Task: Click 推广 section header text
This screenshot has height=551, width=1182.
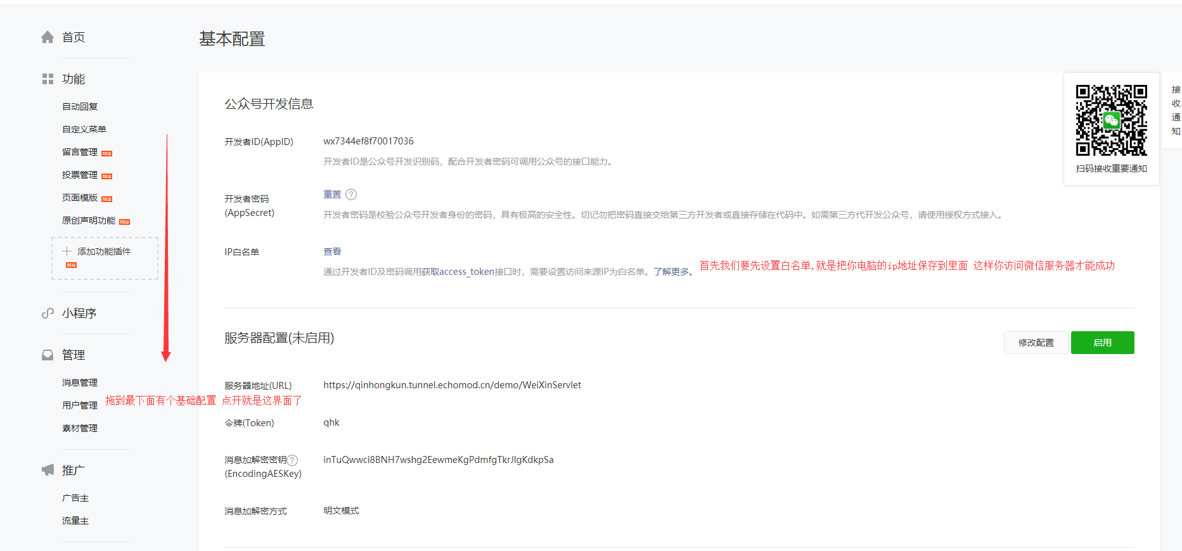Action: tap(74, 470)
